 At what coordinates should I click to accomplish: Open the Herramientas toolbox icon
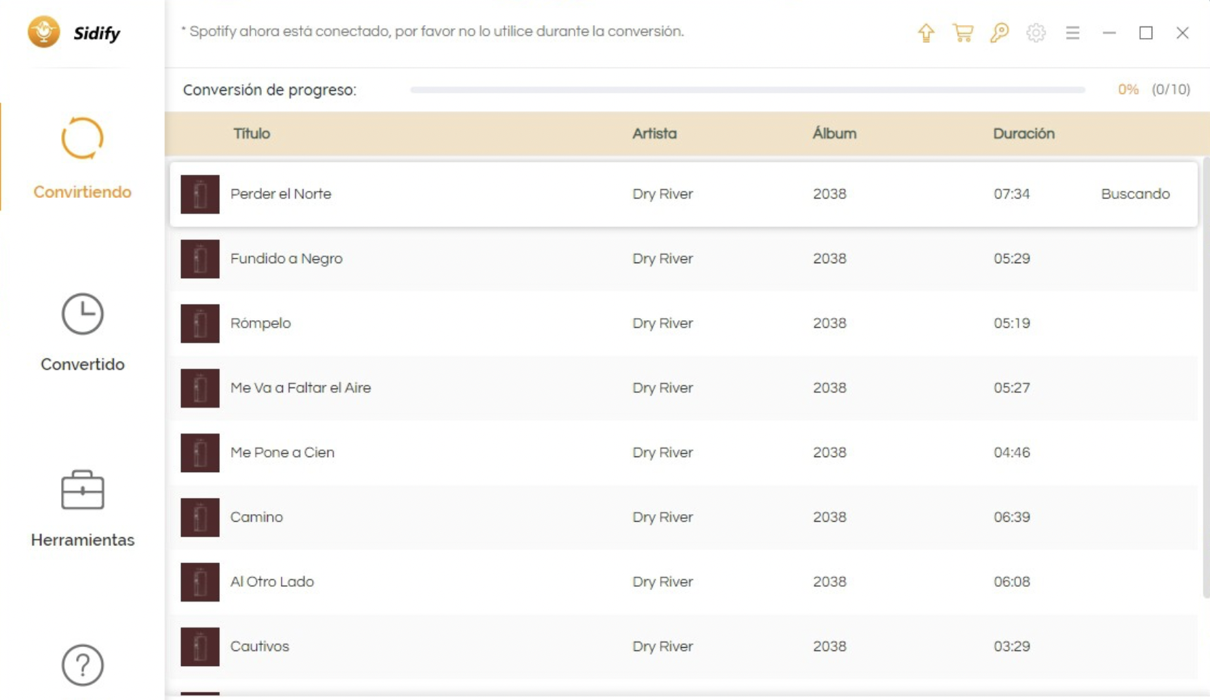81,490
